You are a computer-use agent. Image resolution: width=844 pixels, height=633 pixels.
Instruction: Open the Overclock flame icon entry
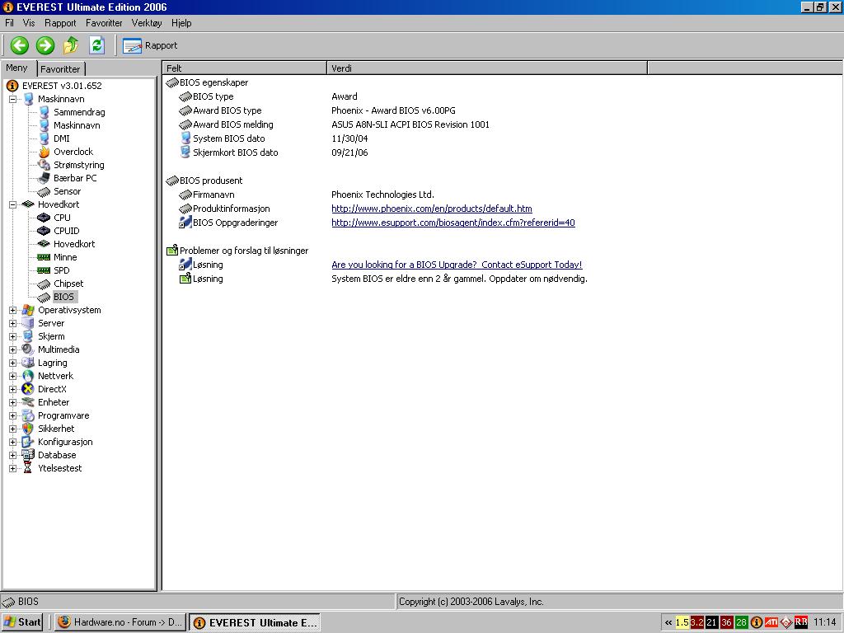[x=73, y=152]
